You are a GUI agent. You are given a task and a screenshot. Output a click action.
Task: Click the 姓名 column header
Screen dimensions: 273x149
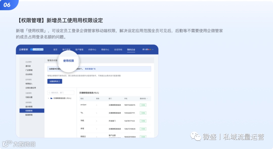point(82,99)
